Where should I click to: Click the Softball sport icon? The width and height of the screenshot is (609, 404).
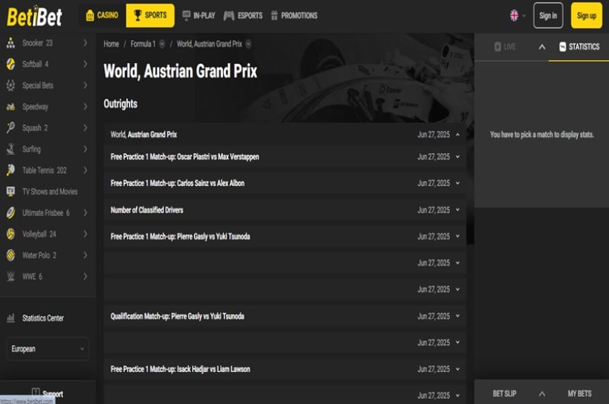[x=11, y=64]
